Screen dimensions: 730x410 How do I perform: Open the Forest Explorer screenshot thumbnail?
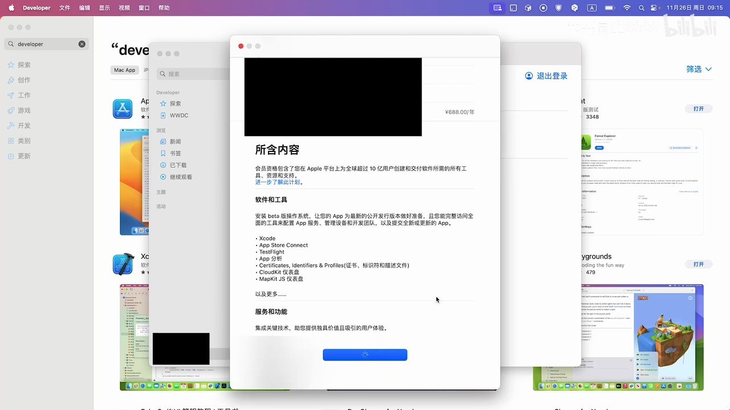click(641, 182)
